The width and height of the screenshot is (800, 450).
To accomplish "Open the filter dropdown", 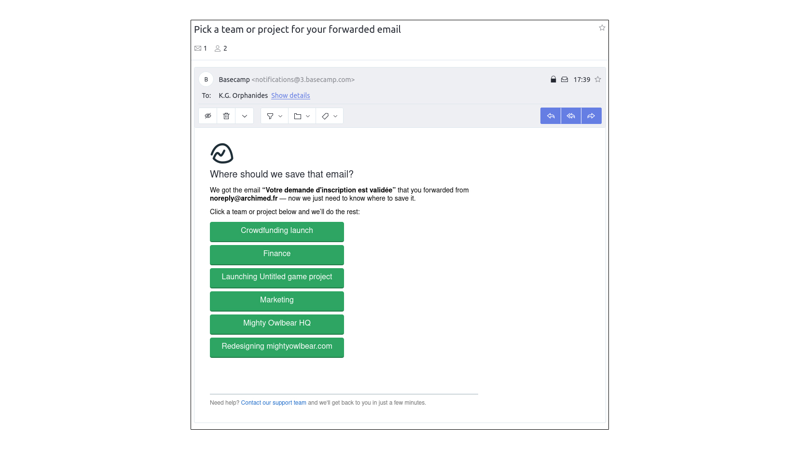I will (275, 116).
